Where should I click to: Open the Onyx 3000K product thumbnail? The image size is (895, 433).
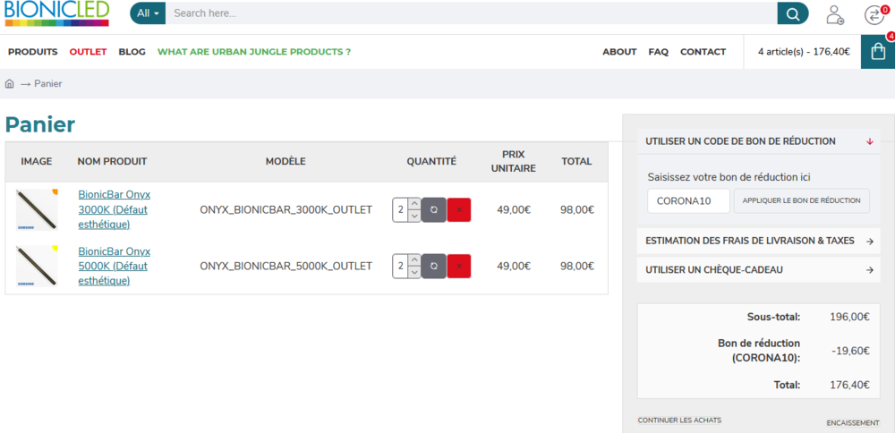(x=37, y=210)
